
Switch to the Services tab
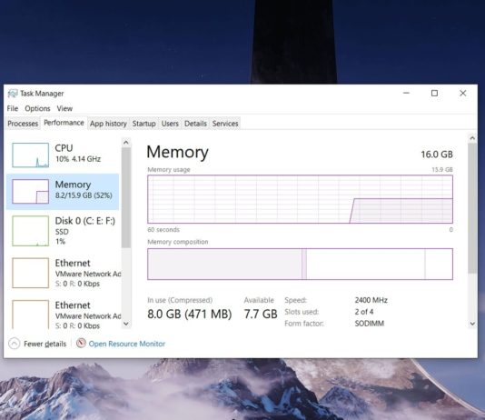pos(225,124)
